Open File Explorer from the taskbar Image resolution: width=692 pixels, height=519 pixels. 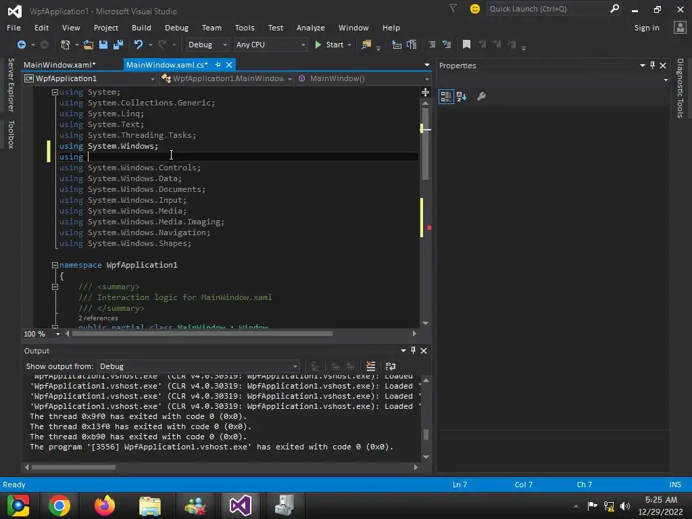[150, 505]
